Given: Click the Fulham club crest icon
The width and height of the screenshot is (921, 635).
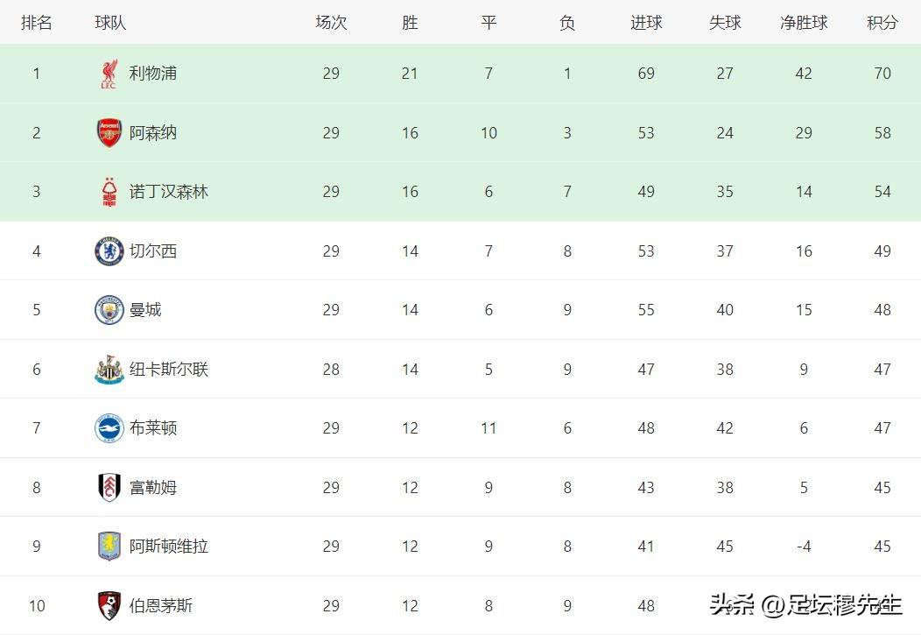Looking at the screenshot, I should coord(109,488).
